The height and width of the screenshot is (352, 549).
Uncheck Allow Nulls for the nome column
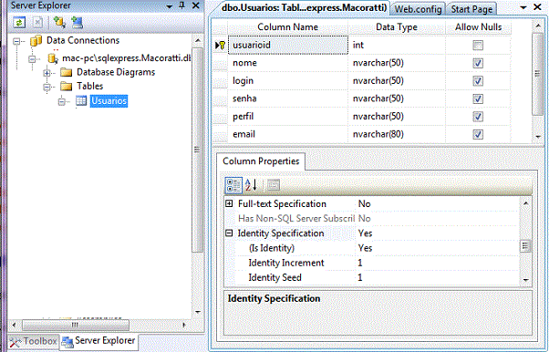coord(478,63)
